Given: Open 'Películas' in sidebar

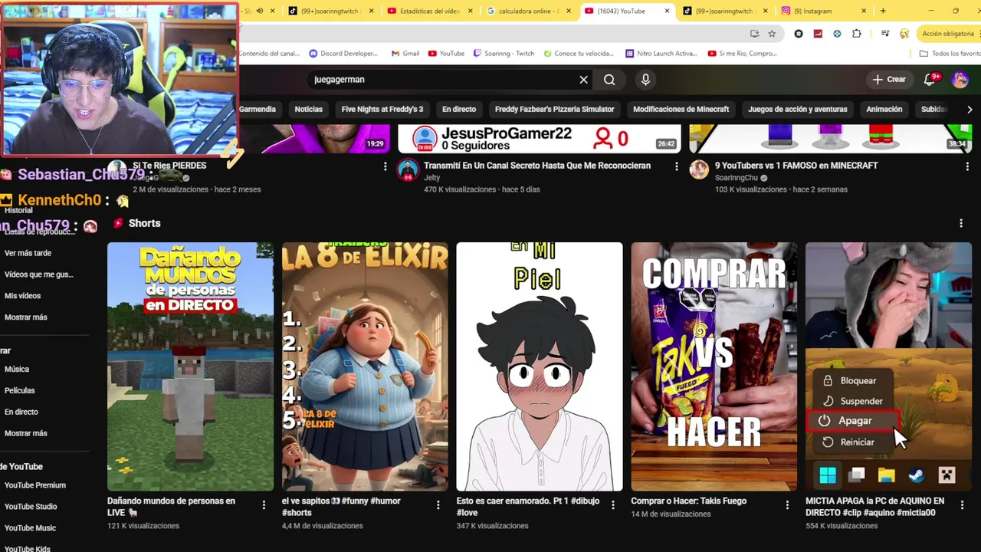Looking at the screenshot, I should (x=20, y=390).
